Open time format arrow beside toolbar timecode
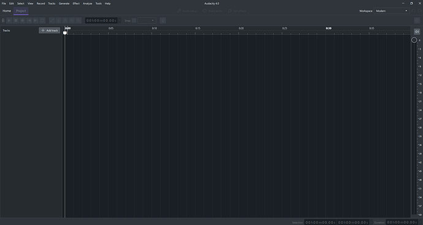The image size is (423, 225). pos(120,20)
